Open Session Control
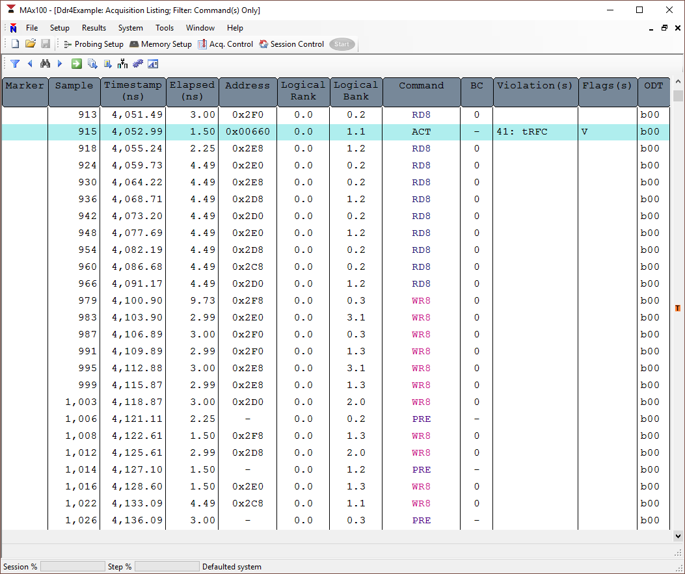685x574 pixels. 291,44
